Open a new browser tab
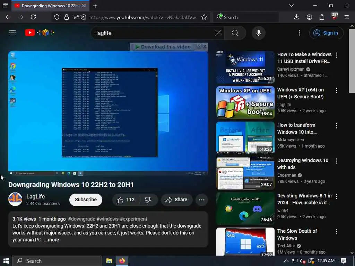Screen dimensions: 355x266 [95, 6]
